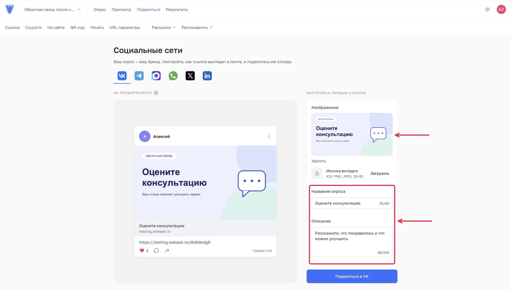Viewport: 511px width, 290px height.
Task: Select the purple Max messenger icon
Action: (156, 76)
